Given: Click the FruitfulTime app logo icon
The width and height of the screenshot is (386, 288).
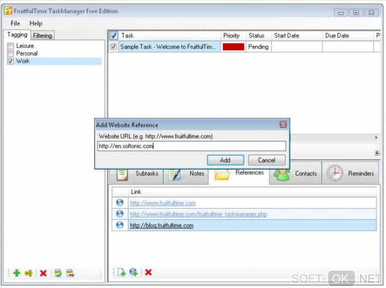Looking at the screenshot, I should click(x=8, y=11).
